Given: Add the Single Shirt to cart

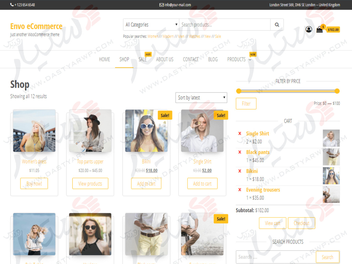Looking at the screenshot, I should tap(202, 184).
